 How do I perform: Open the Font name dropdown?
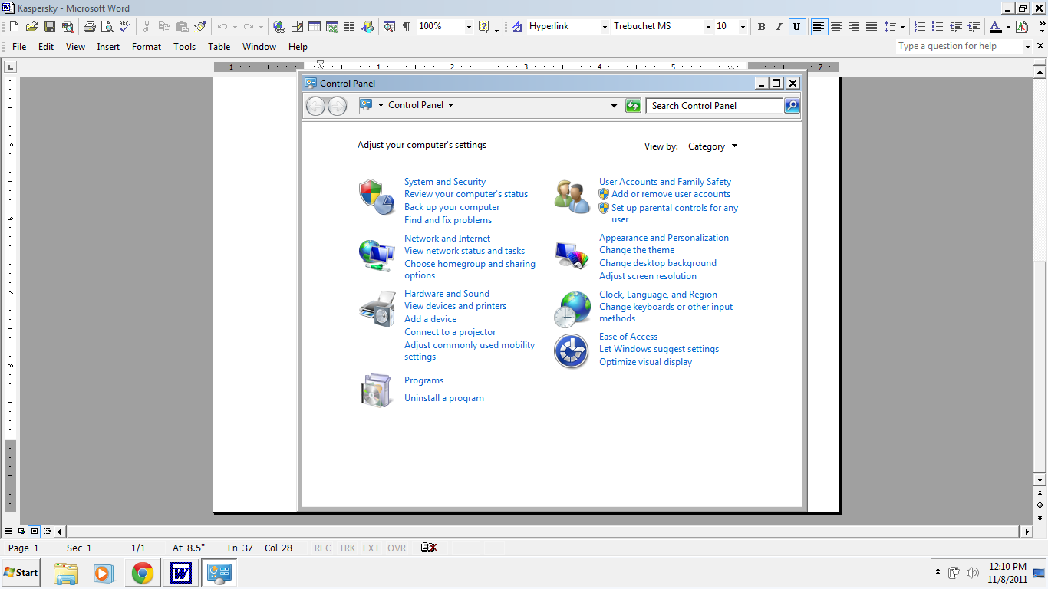coord(707,27)
